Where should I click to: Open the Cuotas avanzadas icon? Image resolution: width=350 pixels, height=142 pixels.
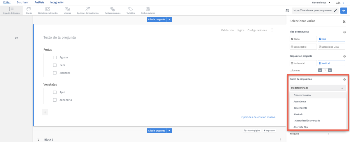click(112, 9)
